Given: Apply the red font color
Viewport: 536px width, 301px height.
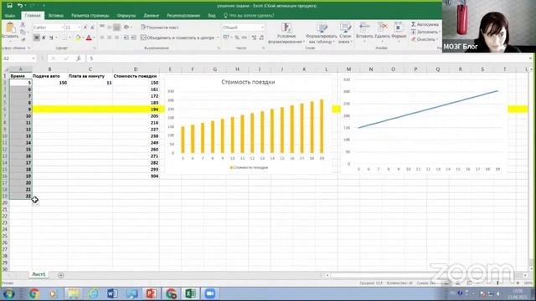Looking at the screenshot, I should pos(89,38).
